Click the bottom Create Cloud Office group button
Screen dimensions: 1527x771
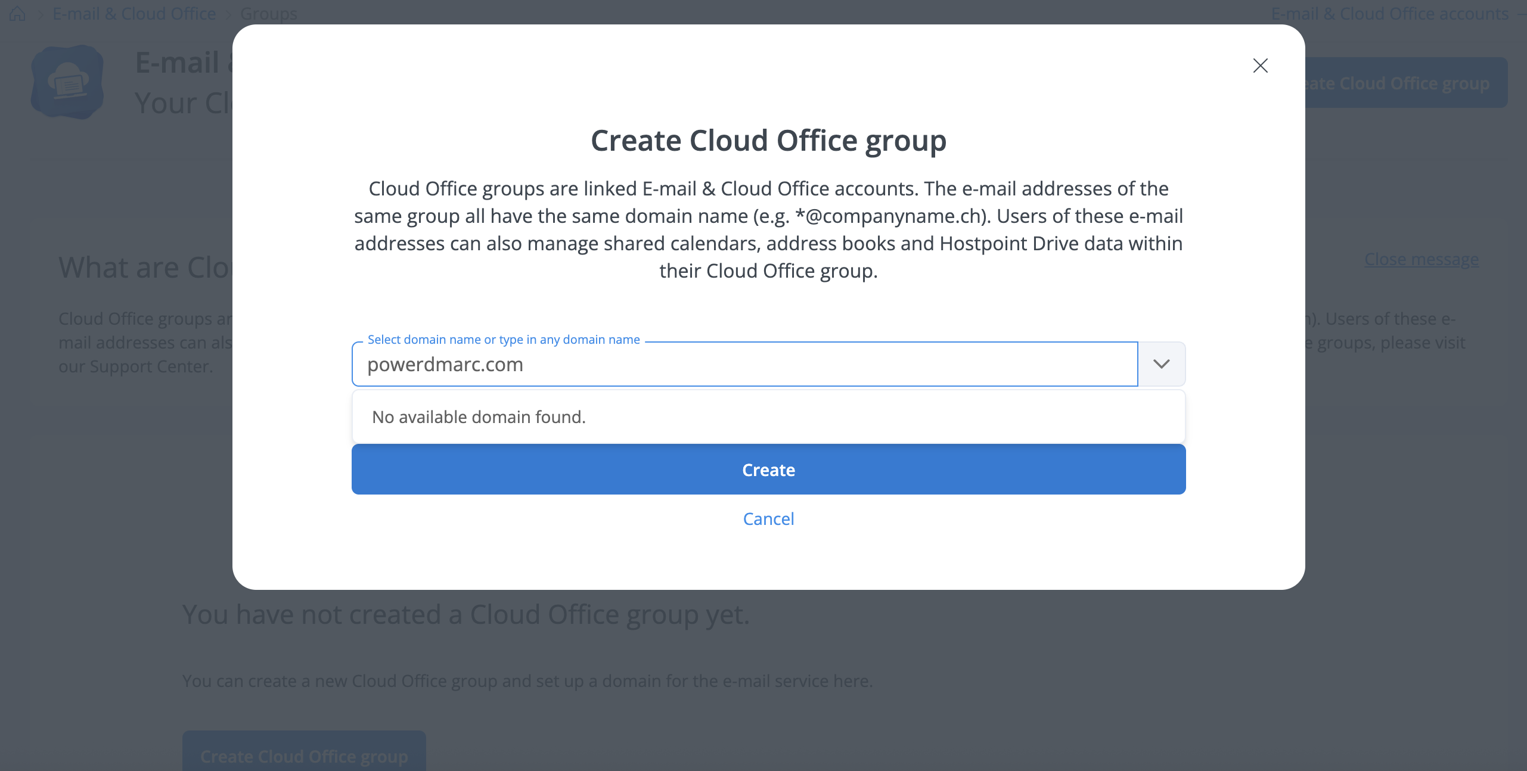[x=304, y=756]
